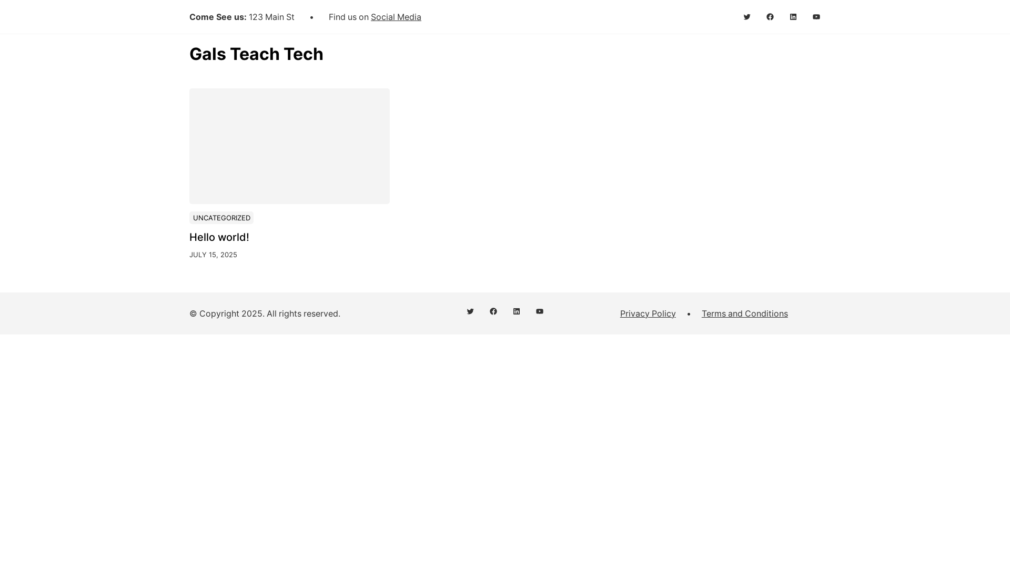Open the YouTube icon in the header
1010x568 pixels.
pos(816,17)
